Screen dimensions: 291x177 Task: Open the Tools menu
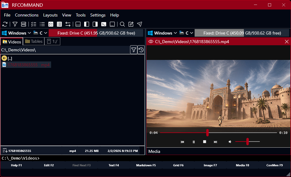pos(81,15)
